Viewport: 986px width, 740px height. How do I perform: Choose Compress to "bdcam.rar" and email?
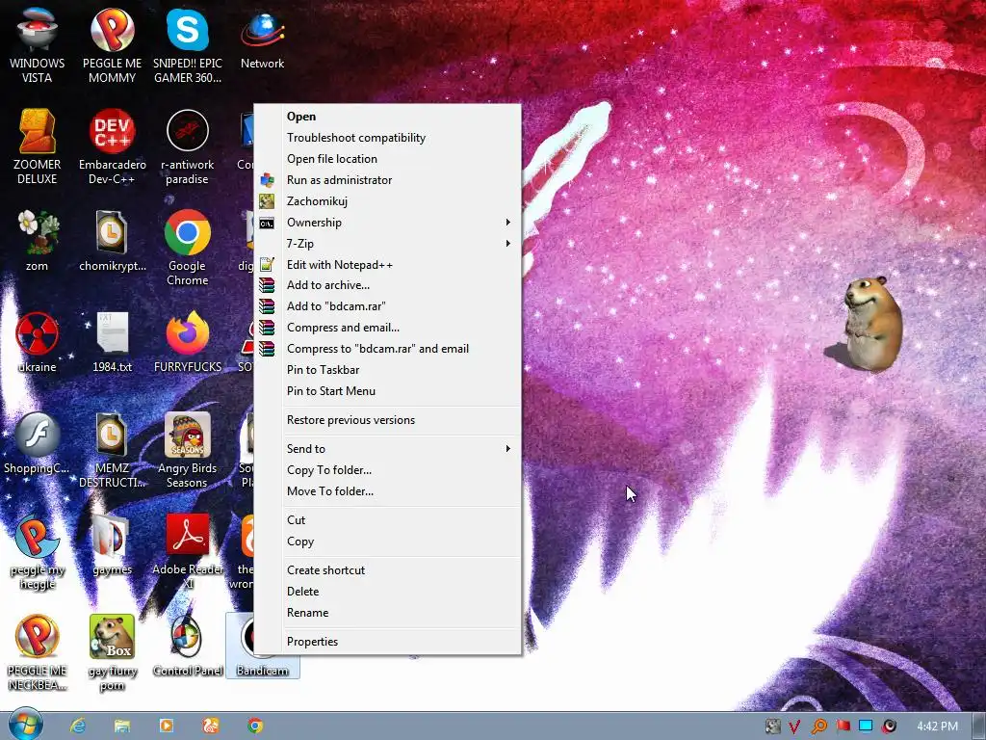tap(387, 349)
